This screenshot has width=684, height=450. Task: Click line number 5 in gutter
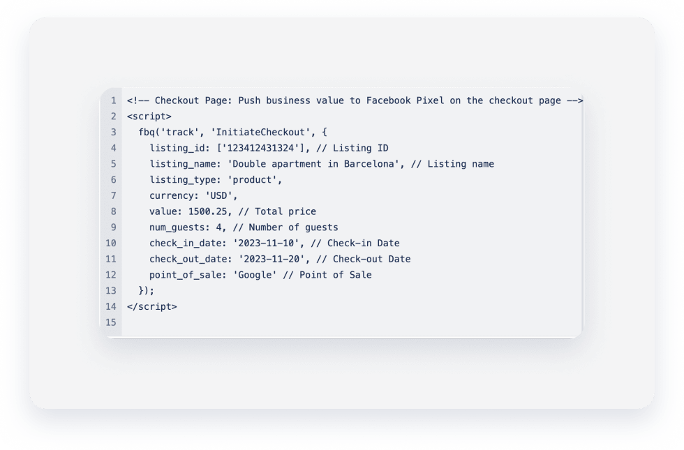point(113,164)
